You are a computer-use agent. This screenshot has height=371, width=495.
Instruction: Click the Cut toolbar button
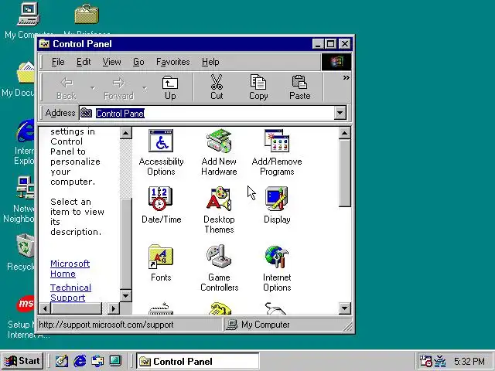(x=217, y=87)
